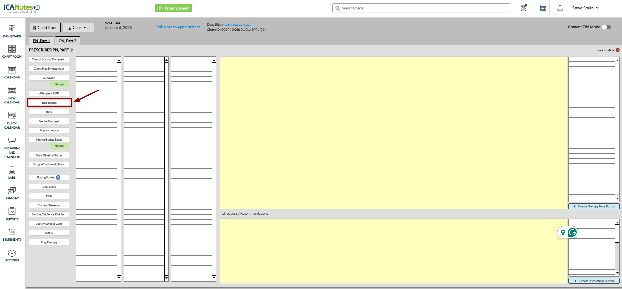
Task: Toggle Content Edit Mode switch
Action: coord(607,27)
